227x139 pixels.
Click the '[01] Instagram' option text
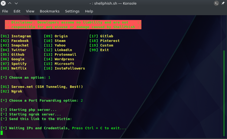pos(16,36)
